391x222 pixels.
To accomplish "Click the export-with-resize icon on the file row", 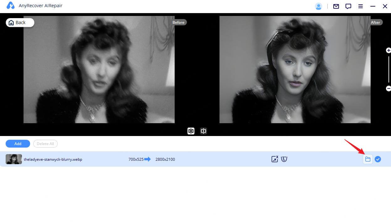I will point(274,159).
